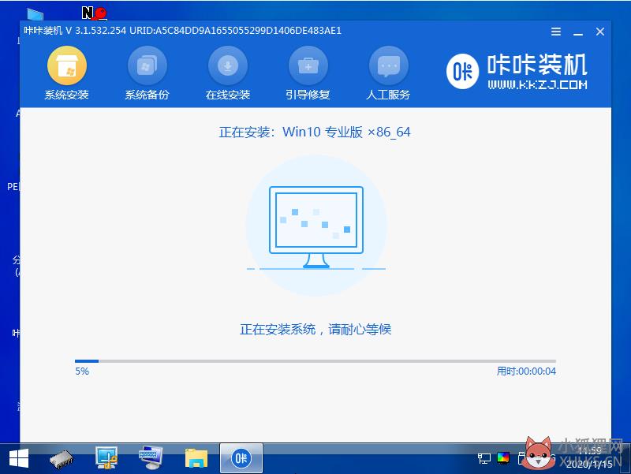Open the 在线安装 online install tab
Image resolution: width=631 pixels, height=474 pixels.
228,73
